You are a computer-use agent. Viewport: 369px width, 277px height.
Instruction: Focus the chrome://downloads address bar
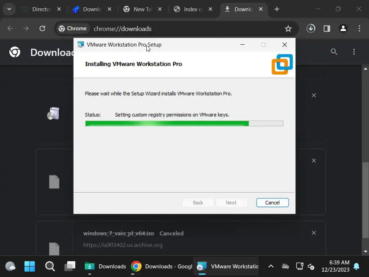123,29
